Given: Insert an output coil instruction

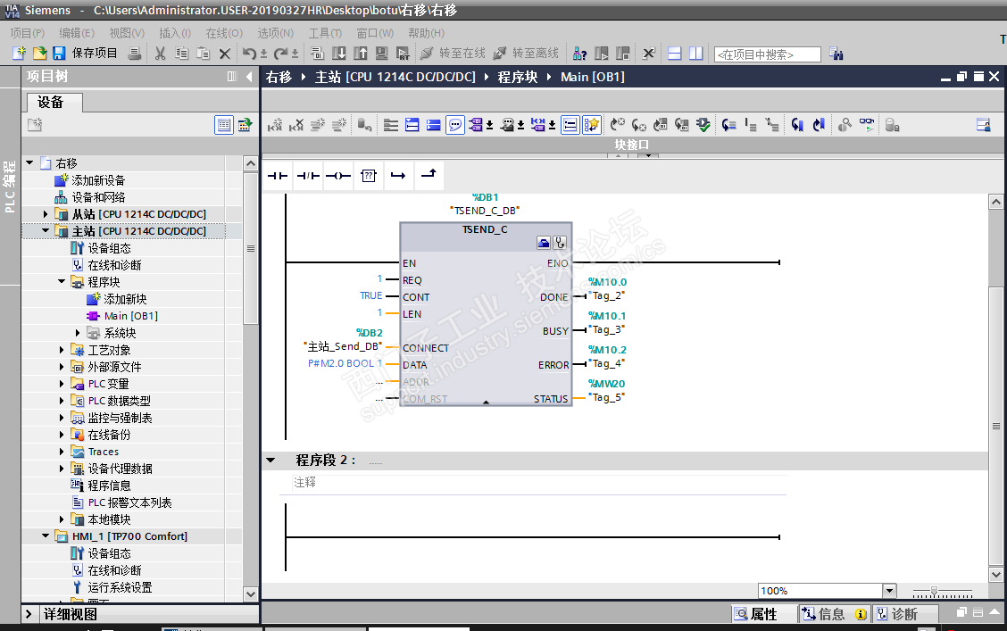Looking at the screenshot, I should point(337,176).
